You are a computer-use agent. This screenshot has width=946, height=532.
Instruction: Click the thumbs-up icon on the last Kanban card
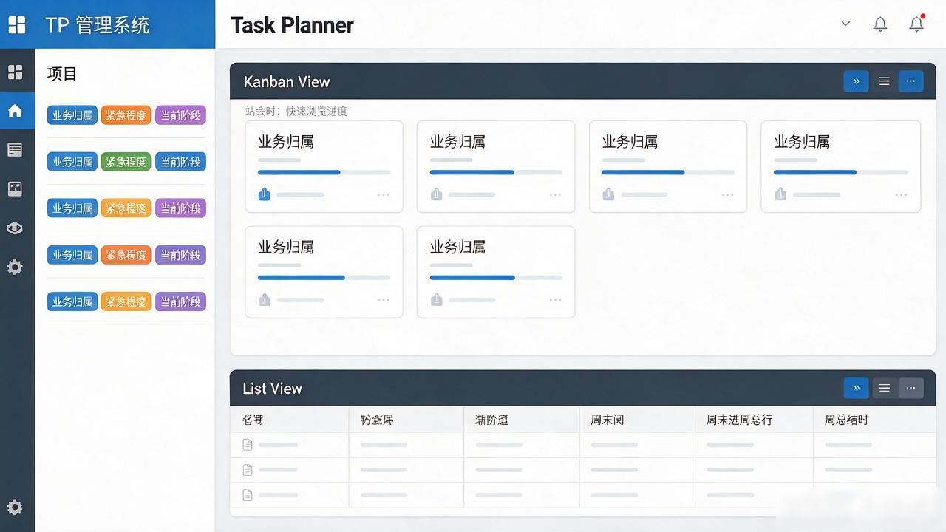pyautogui.click(x=437, y=299)
